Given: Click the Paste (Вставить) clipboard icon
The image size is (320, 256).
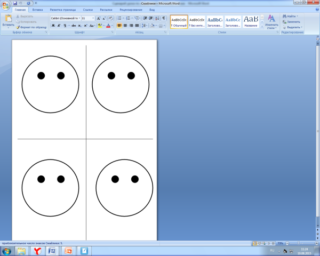Looking at the screenshot, I should 8,20.
